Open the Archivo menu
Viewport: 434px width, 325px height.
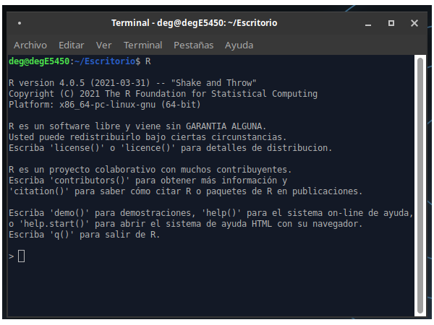coord(30,45)
